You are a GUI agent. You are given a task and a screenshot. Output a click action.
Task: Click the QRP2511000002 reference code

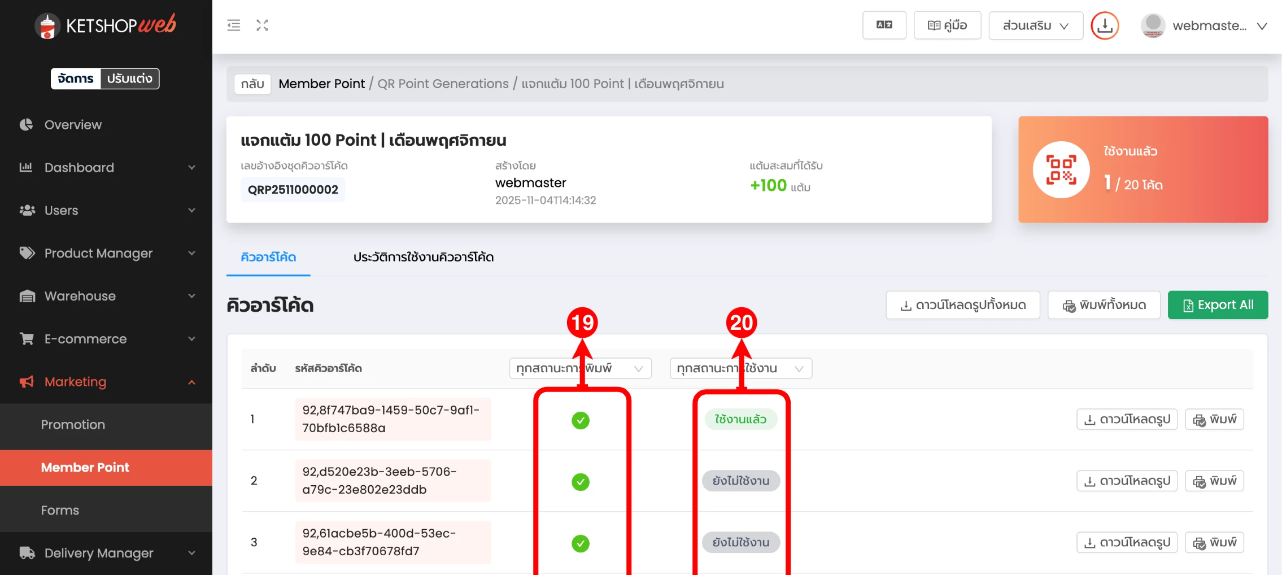(293, 190)
